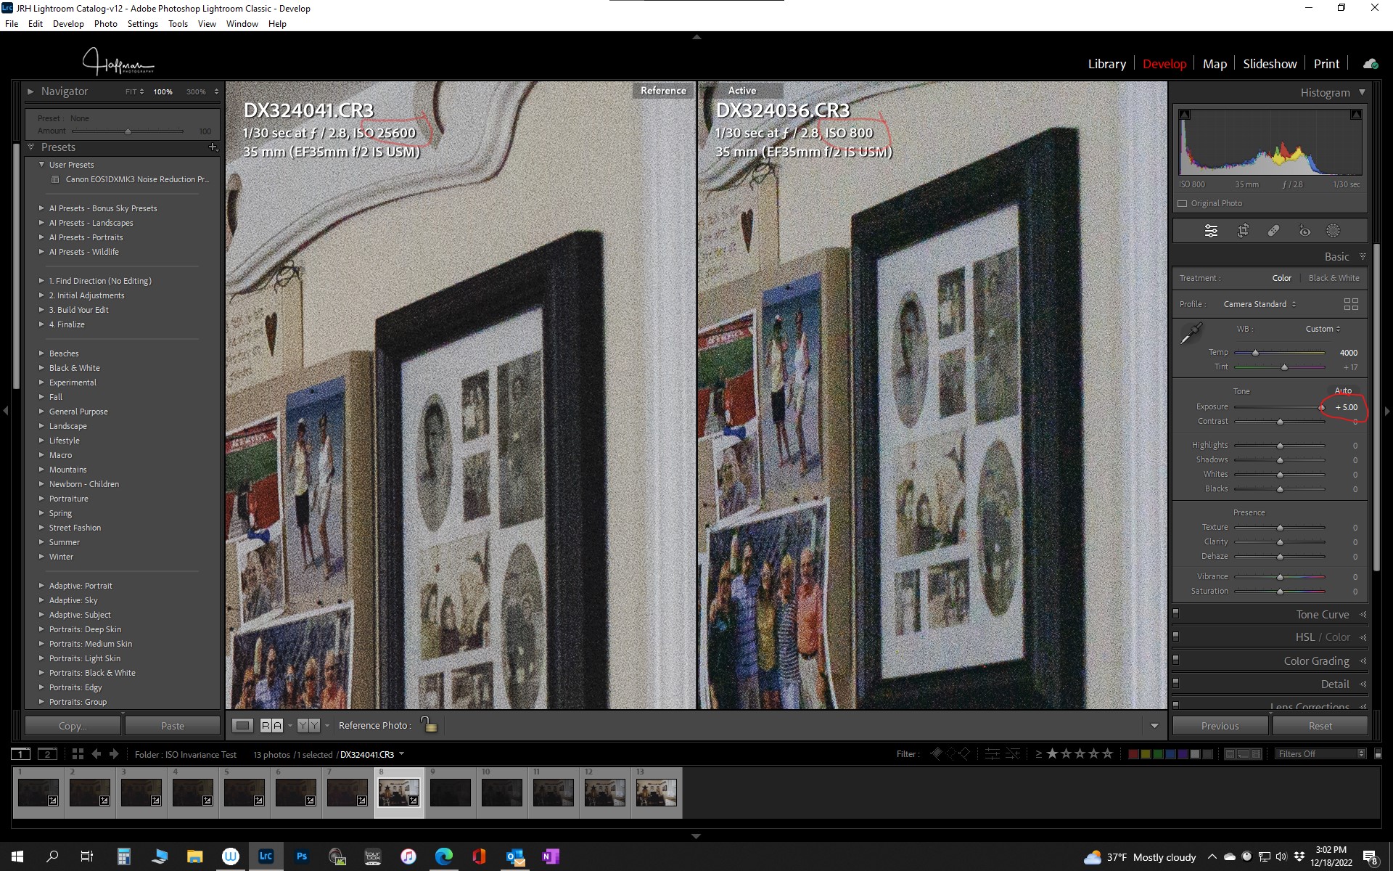Toggle Tone Curve panel on/off switch
Screen dimensions: 1393x871
coord(1176,614)
